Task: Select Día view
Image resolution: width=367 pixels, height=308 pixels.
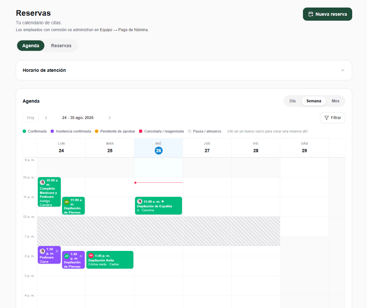Action: (x=292, y=101)
